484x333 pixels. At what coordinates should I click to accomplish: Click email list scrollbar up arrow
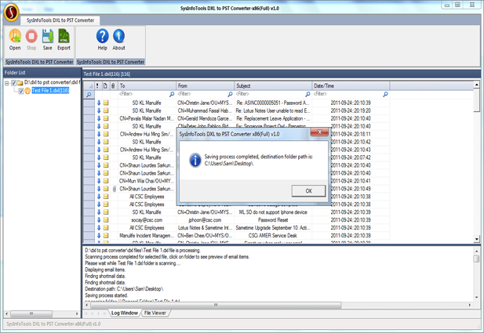pyautogui.click(x=477, y=85)
